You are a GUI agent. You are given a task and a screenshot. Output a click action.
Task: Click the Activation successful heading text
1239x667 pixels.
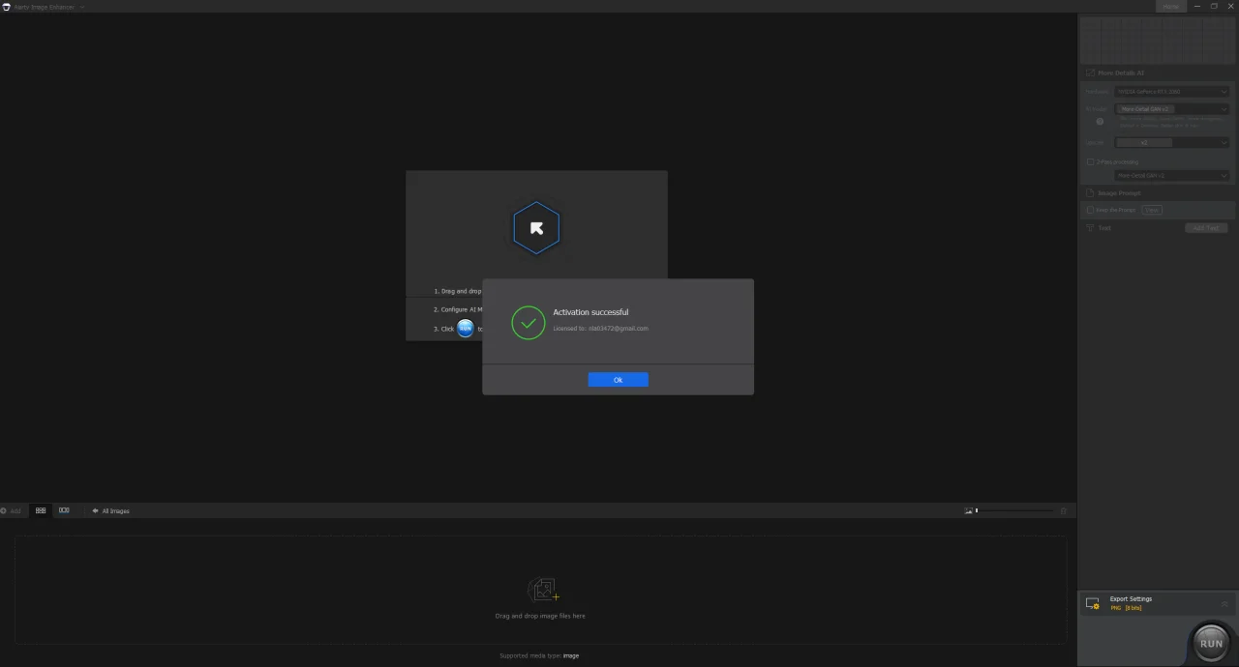pos(590,312)
